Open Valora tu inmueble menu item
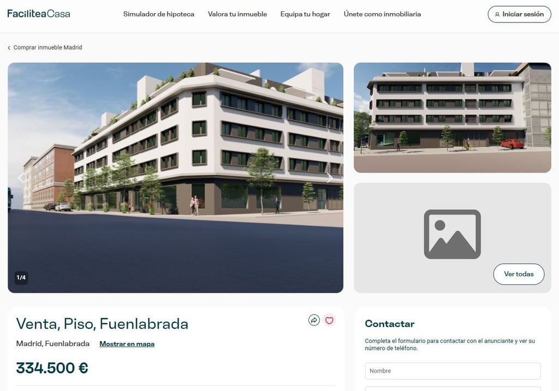Image resolution: width=559 pixels, height=391 pixels. point(237,14)
